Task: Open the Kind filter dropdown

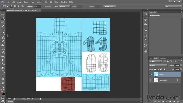Action: (x=156, y=61)
